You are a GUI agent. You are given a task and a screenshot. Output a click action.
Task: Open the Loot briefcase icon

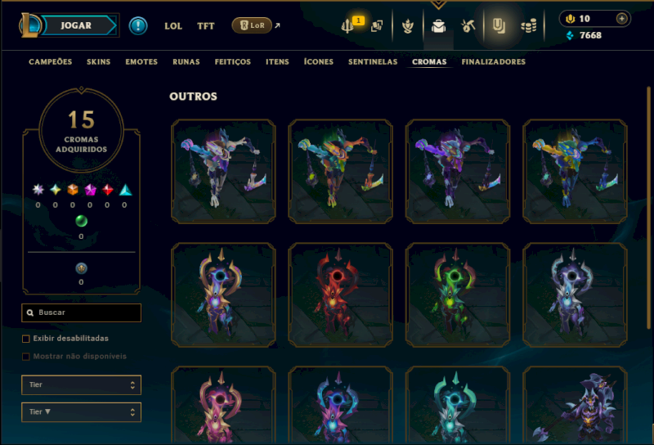(438, 26)
